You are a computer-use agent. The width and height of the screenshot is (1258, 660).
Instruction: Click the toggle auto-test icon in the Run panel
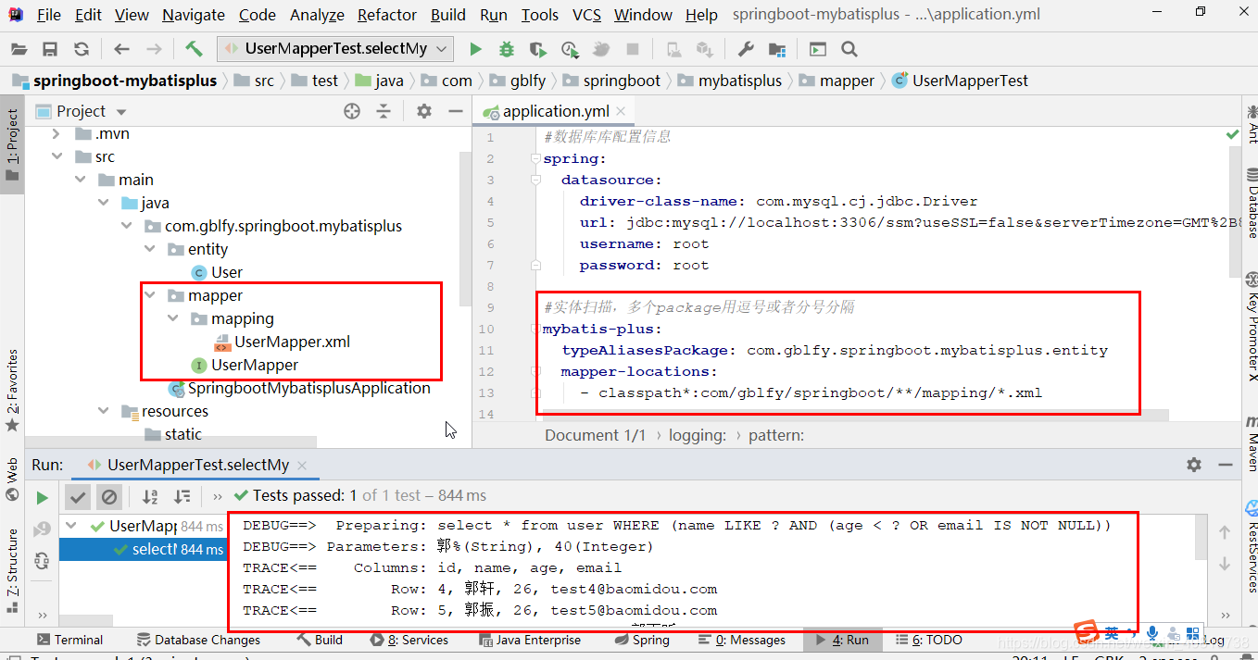click(x=42, y=560)
